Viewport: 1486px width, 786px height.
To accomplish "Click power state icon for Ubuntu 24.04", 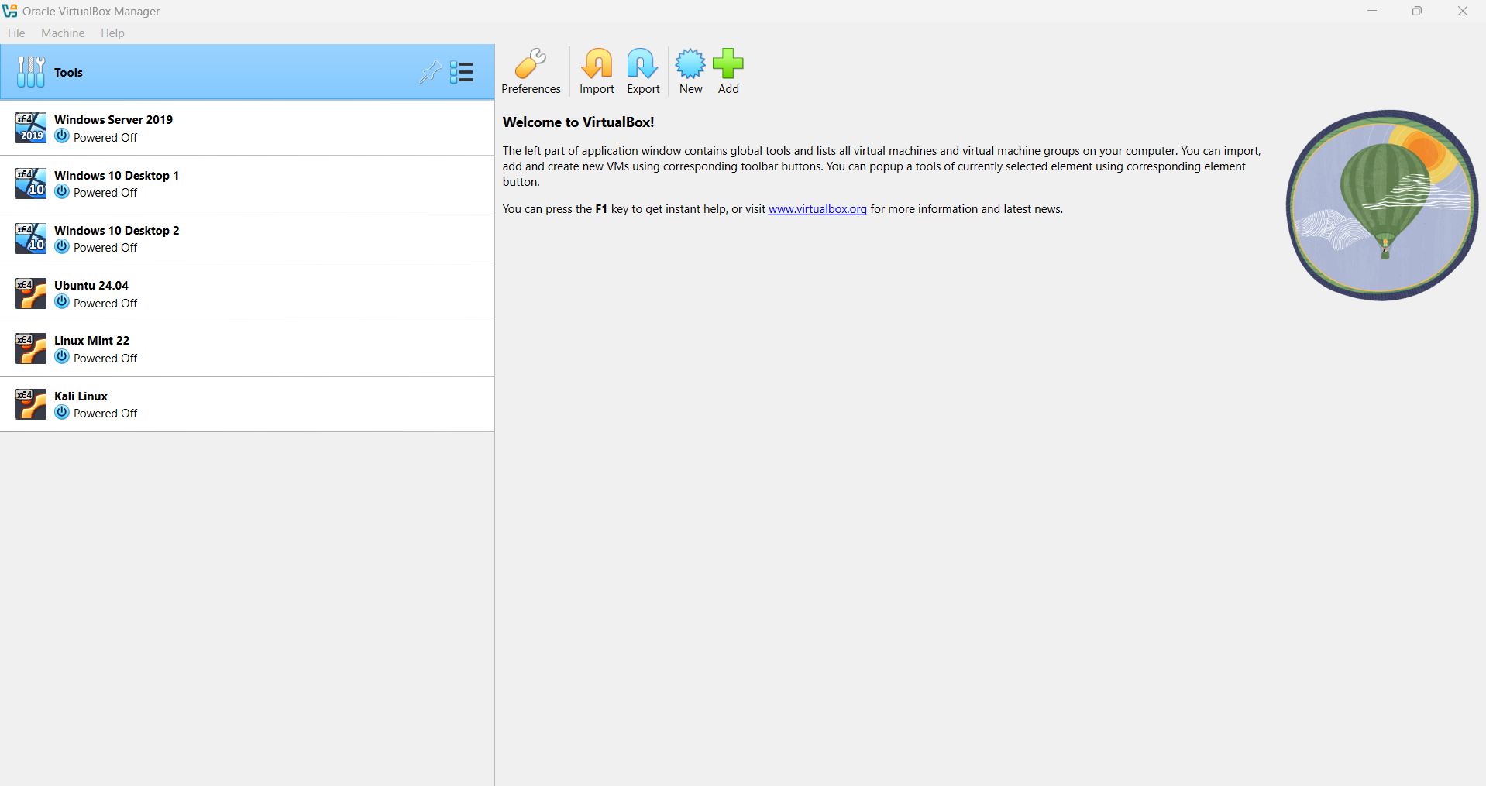I will tap(62, 302).
